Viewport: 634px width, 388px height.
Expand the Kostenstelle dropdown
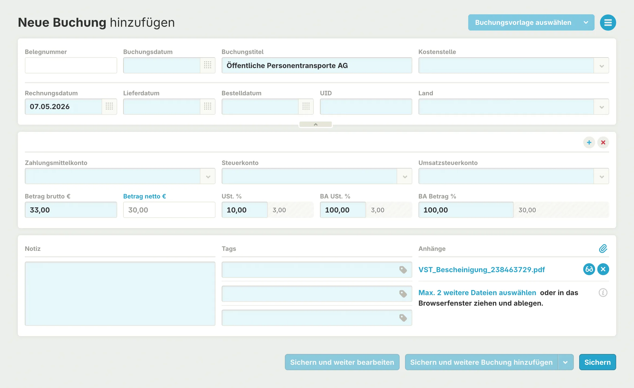[601, 66]
